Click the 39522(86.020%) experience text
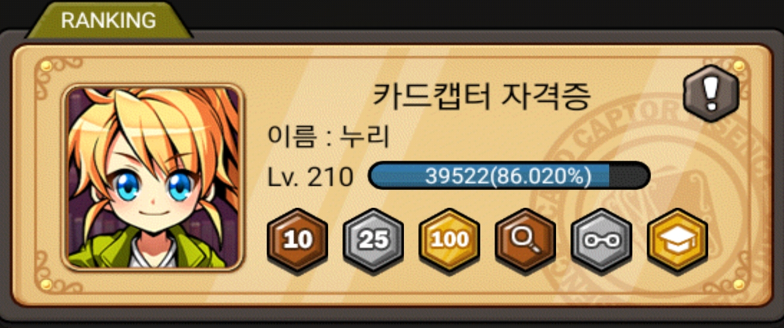784x328 pixels. [x=508, y=176]
